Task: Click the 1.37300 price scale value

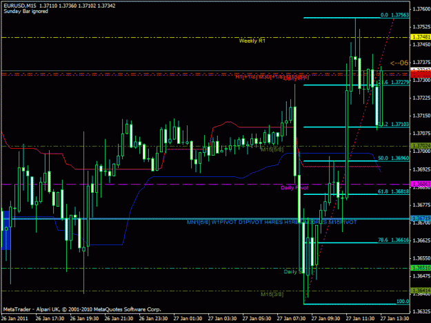Action: pos(421,80)
